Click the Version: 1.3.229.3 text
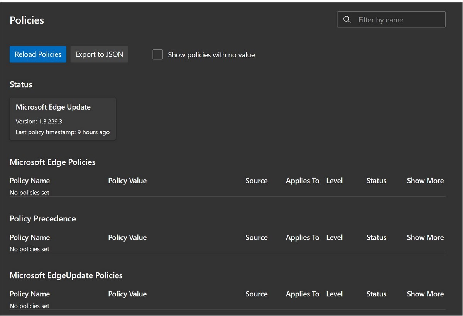 click(39, 122)
